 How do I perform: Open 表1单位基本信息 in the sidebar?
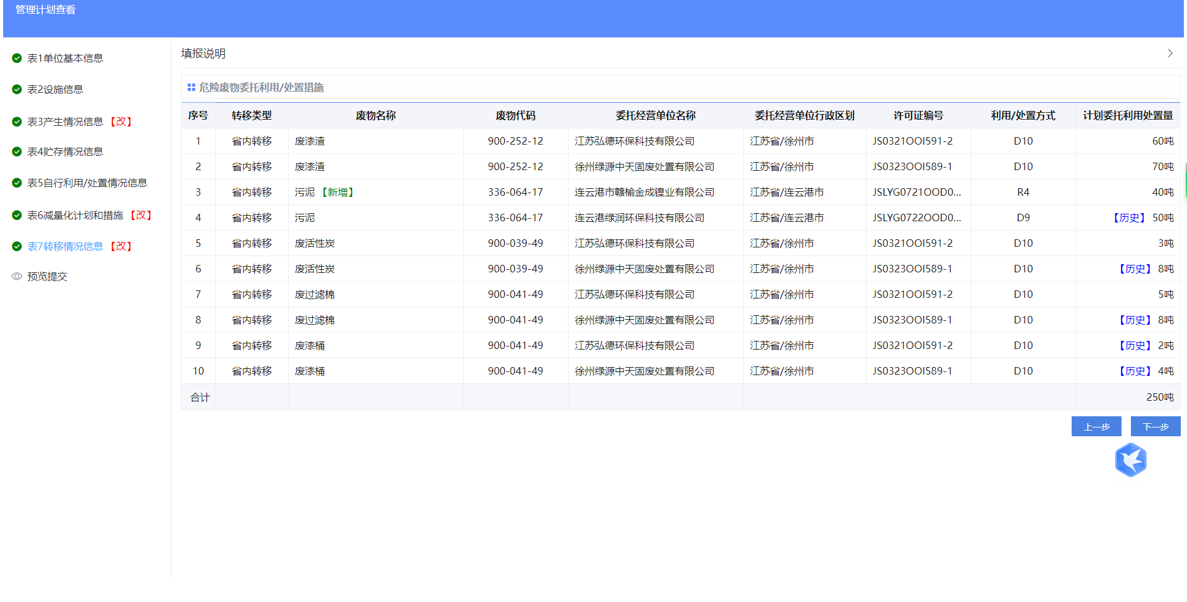(65, 58)
